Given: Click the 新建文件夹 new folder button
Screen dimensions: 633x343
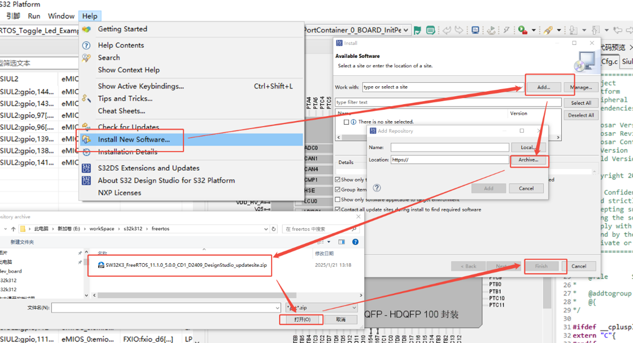Looking at the screenshot, I should tap(22, 242).
